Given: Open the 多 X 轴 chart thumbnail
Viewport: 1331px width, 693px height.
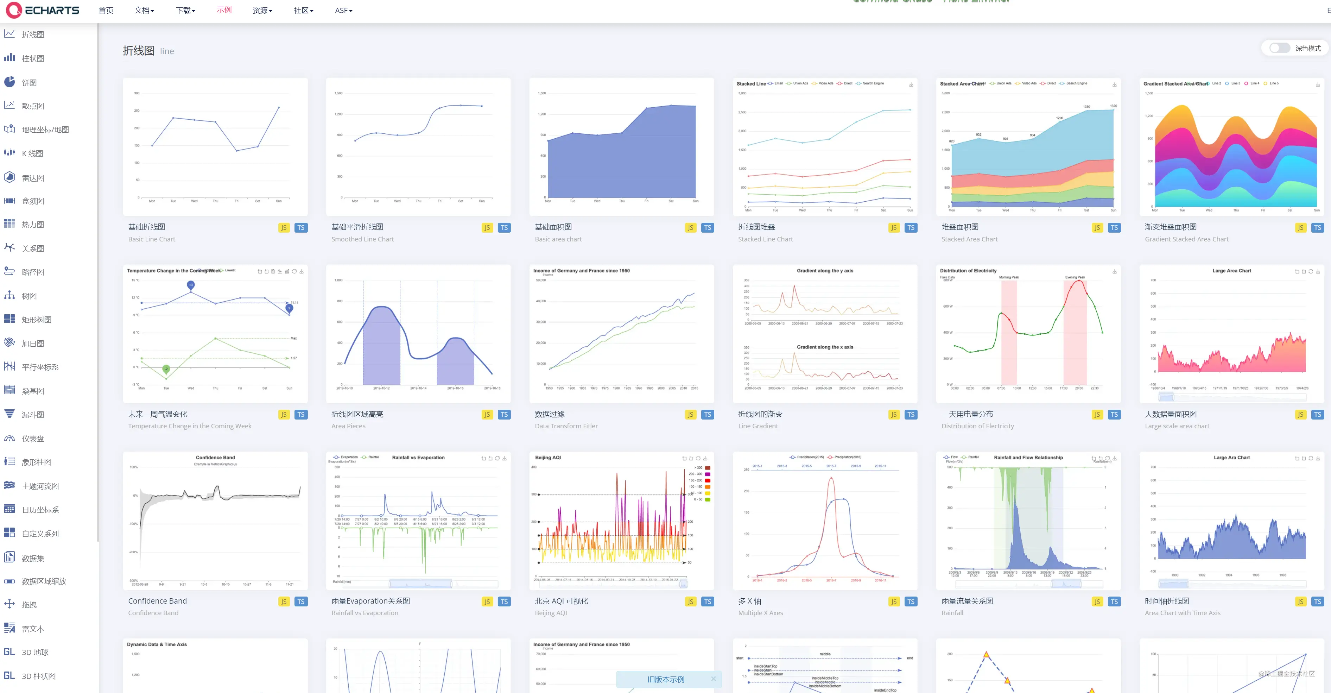Looking at the screenshot, I should tap(825, 521).
